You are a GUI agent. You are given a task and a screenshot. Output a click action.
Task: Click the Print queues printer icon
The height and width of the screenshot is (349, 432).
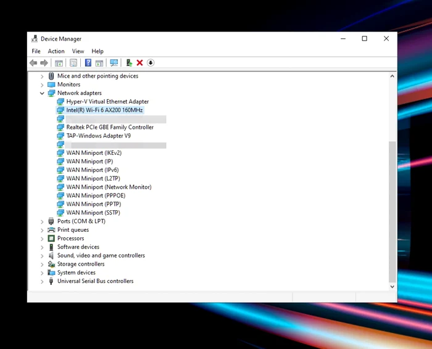click(x=51, y=229)
